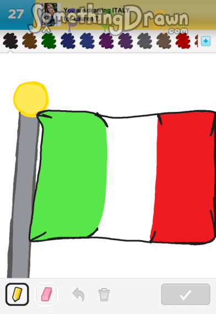The height and width of the screenshot is (314, 216).
Task: Add more colors with plus button
Action: (x=206, y=41)
